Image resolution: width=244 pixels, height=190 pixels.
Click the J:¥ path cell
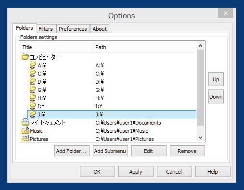tap(99, 114)
